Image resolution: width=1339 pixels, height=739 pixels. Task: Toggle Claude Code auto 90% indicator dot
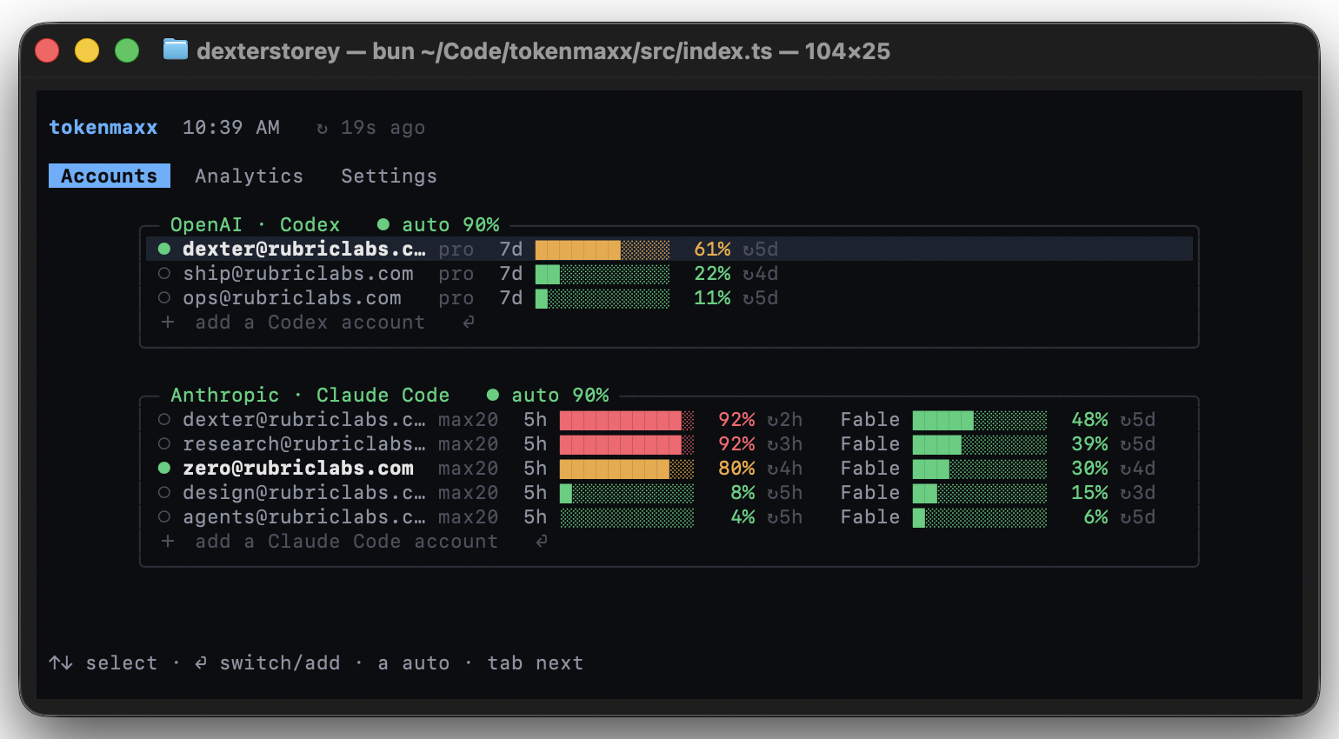pos(493,396)
